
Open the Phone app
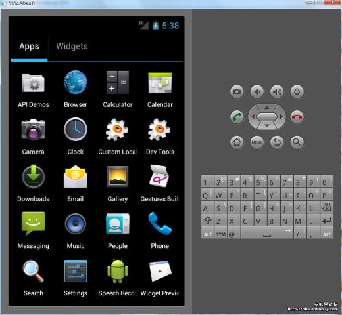160,230
